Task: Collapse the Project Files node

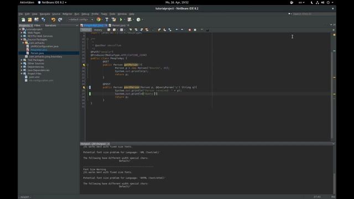Action: [x=22, y=74]
